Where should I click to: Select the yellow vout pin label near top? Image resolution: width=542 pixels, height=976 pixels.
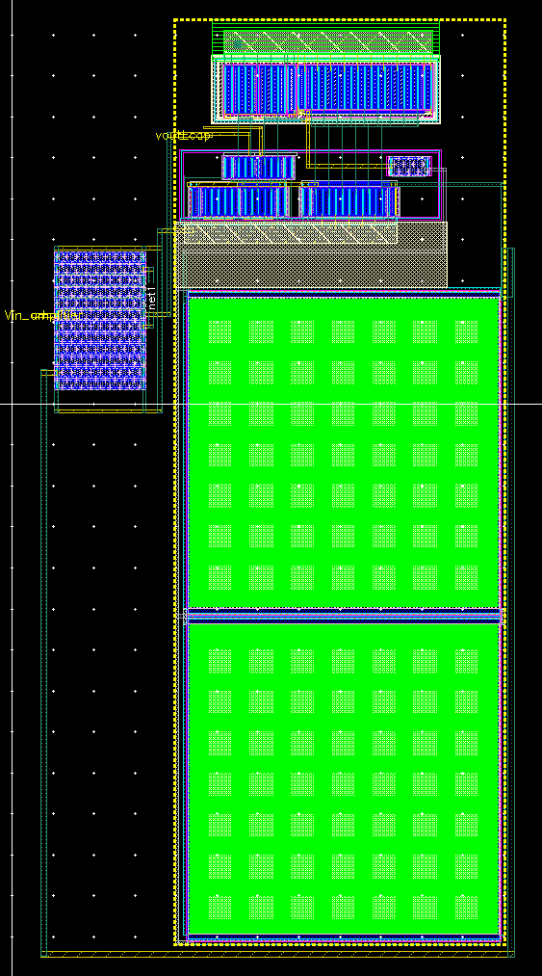coord(183,135)
